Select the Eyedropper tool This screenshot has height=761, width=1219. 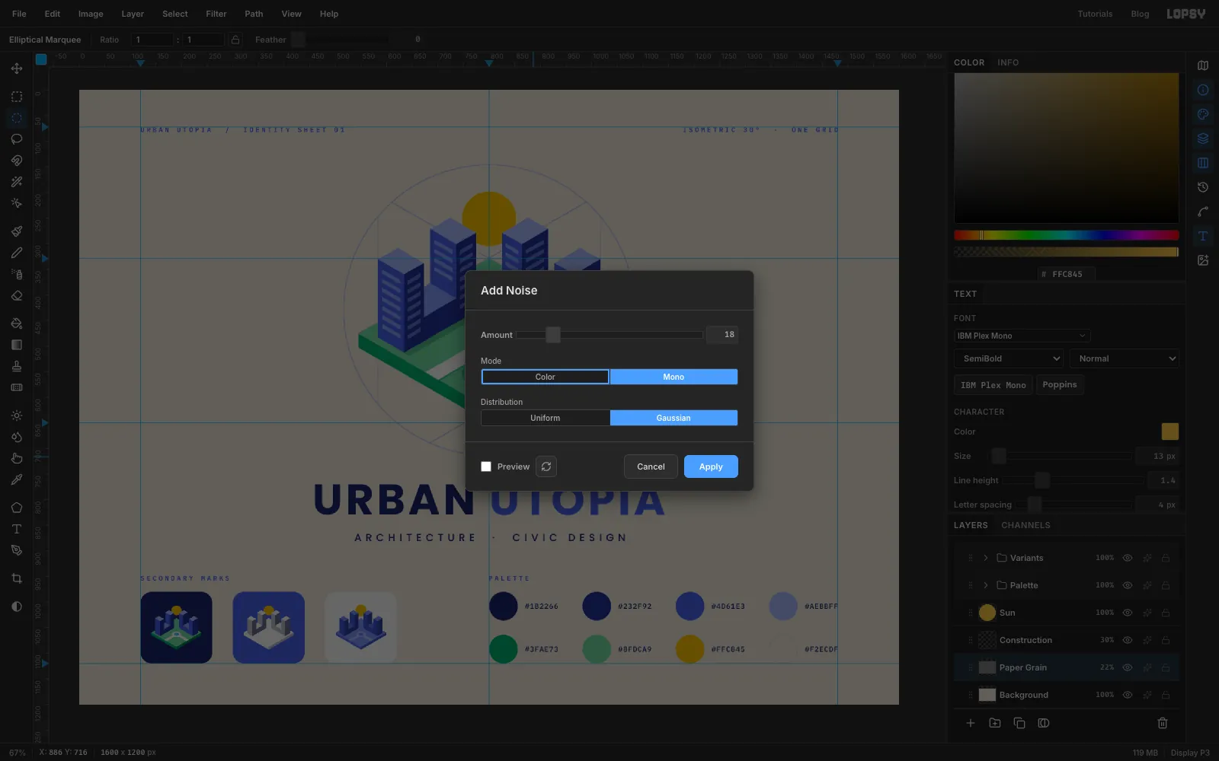click(x=17, y=479)
